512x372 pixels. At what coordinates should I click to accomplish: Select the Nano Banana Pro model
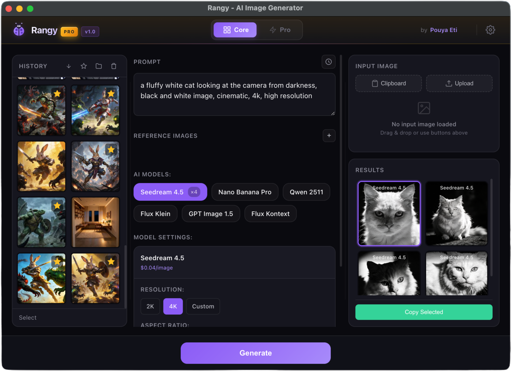[x=245, y=192]
